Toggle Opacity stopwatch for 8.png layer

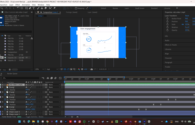point(5,90)
